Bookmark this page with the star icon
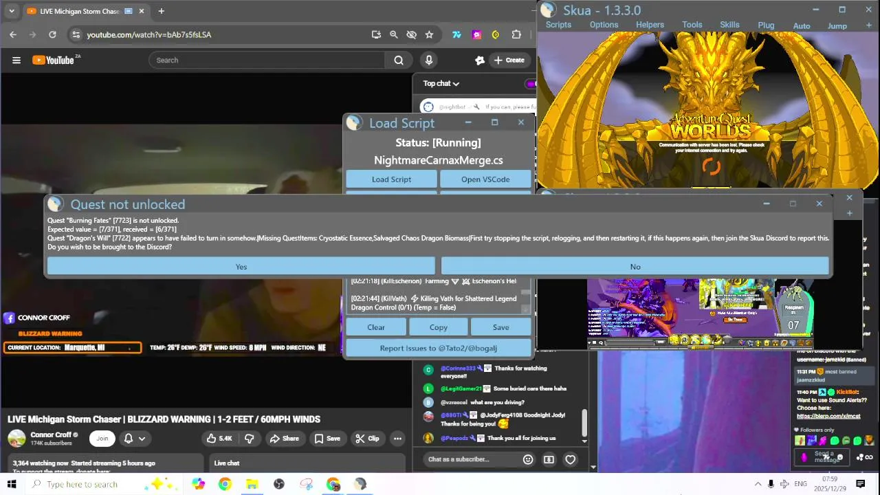Image resolution: width=880 pixels, height=495 pixels. (429, 34)
